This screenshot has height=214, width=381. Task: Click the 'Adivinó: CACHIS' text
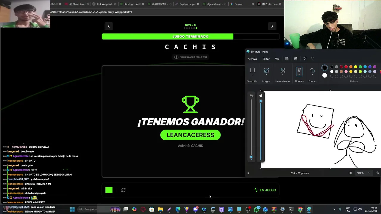[190, 146]
